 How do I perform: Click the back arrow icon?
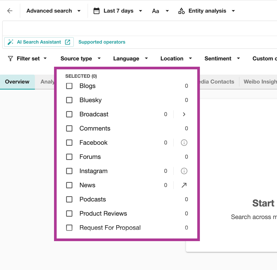coord(10,11)
